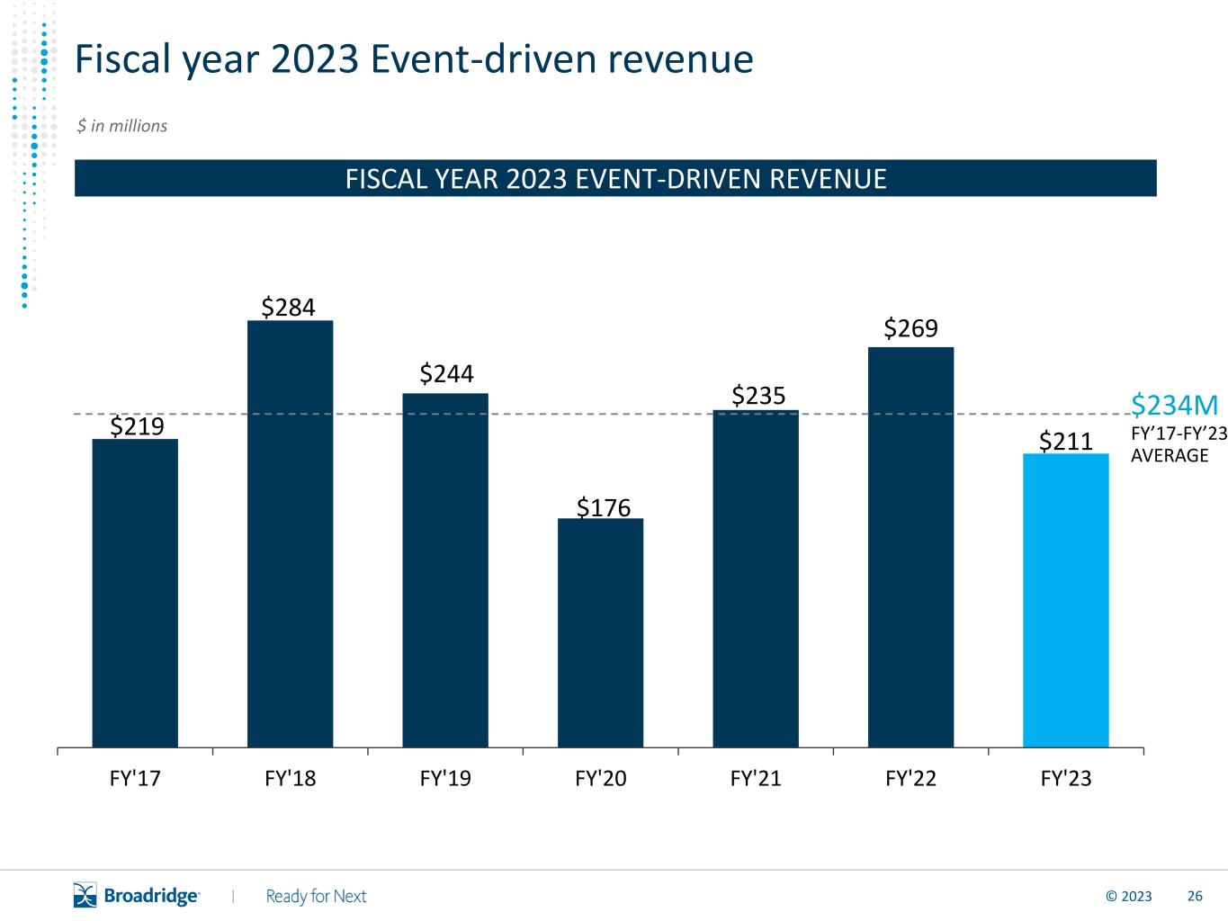This screenshot has height=921, width=1228.
Task: Click the FY'23 label on the x-axis
Action: coord(1066,778)
